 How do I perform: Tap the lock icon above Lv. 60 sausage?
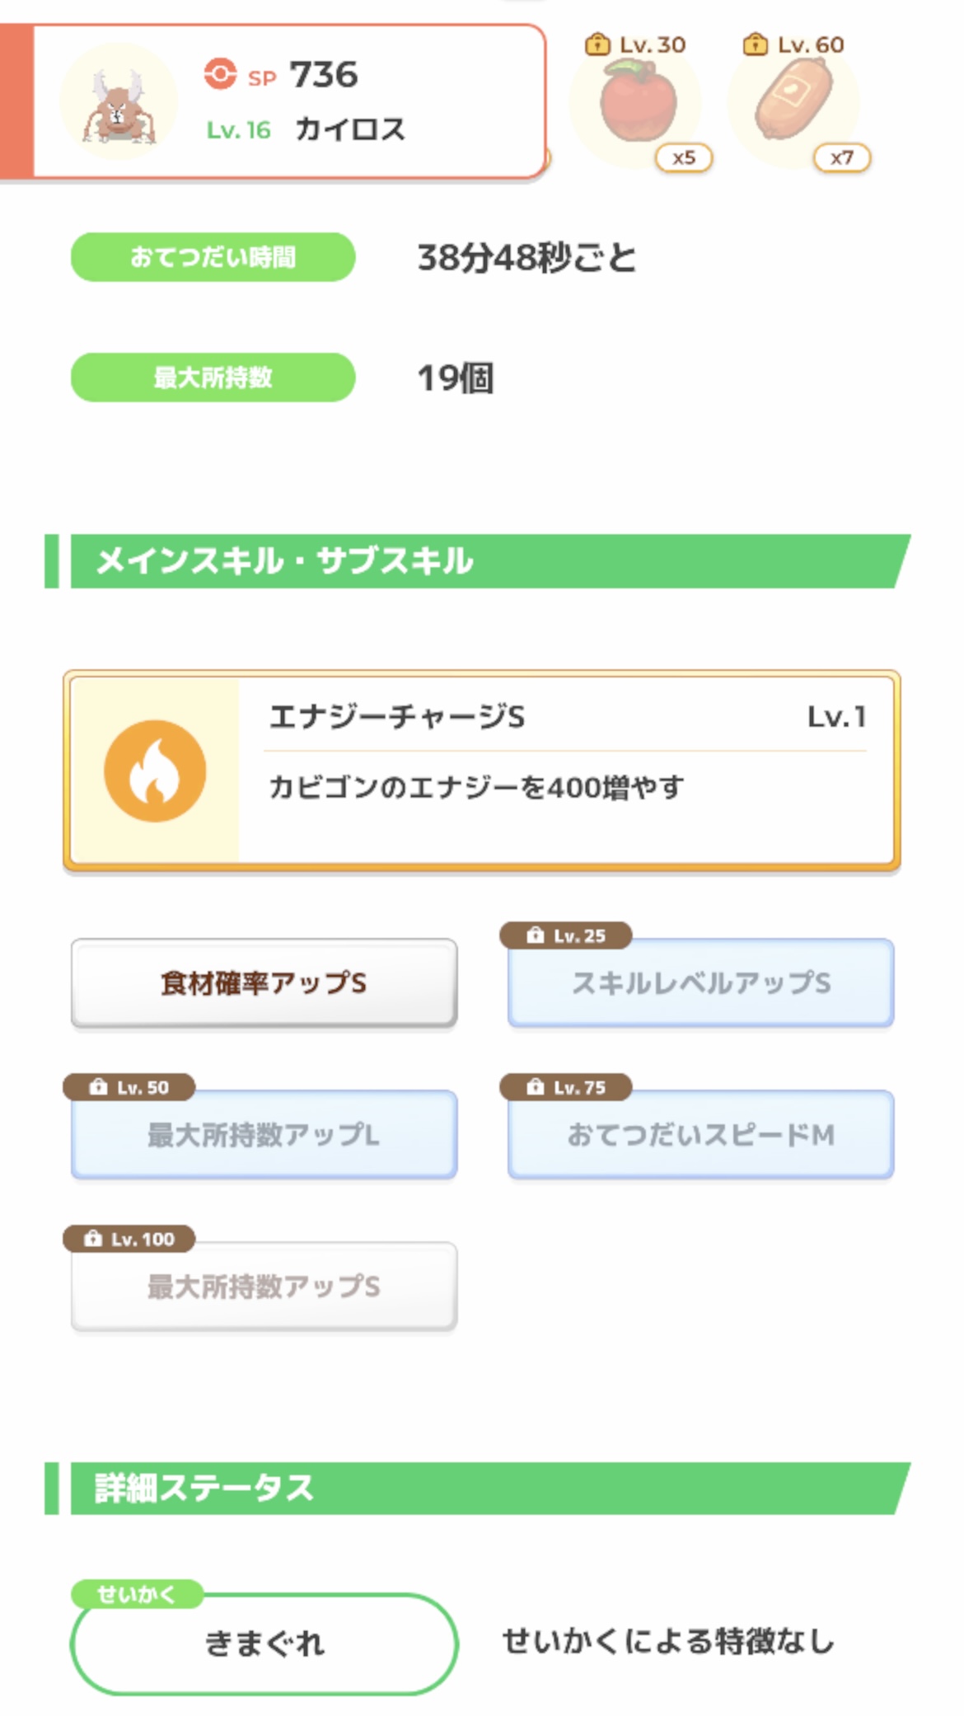coord(755,45)
